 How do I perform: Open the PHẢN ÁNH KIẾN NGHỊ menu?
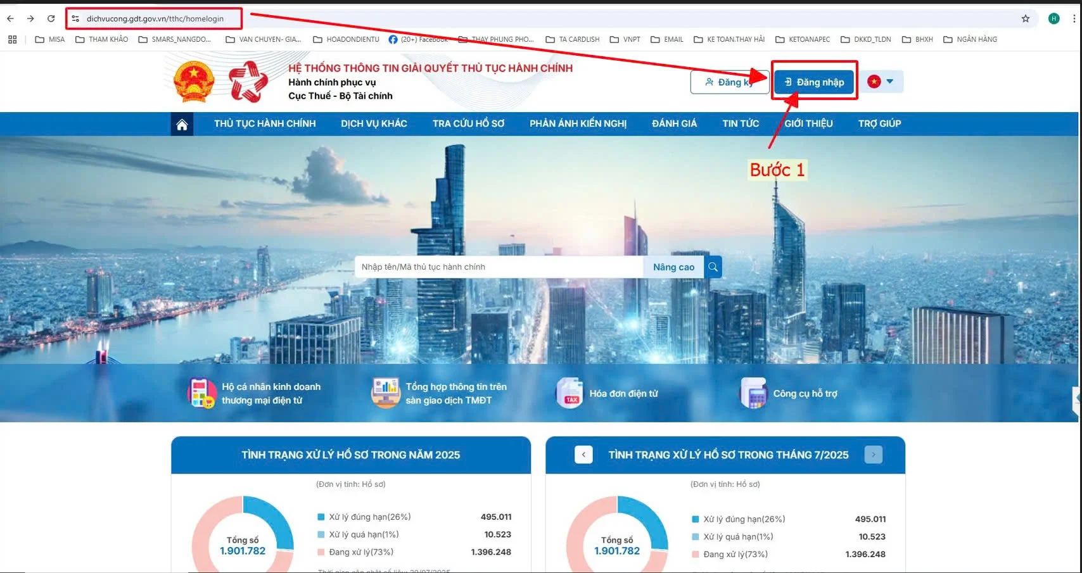(x=578, y=124)
